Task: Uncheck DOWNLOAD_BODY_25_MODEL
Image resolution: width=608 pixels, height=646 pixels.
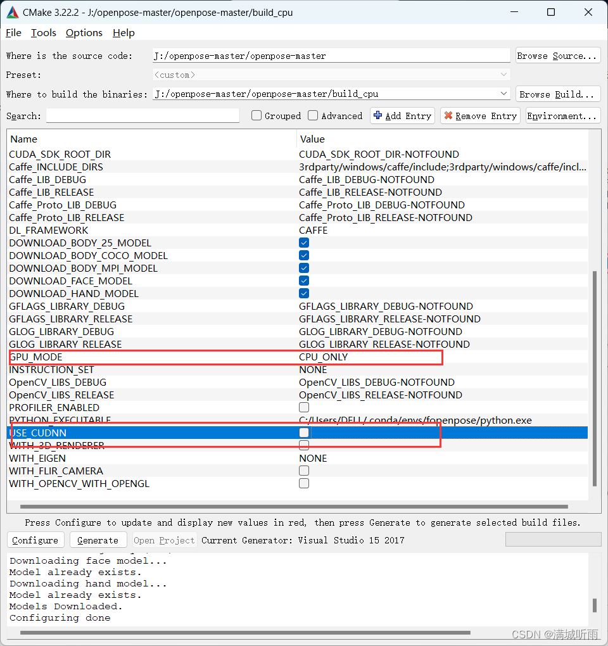Action: pos(303,243)
